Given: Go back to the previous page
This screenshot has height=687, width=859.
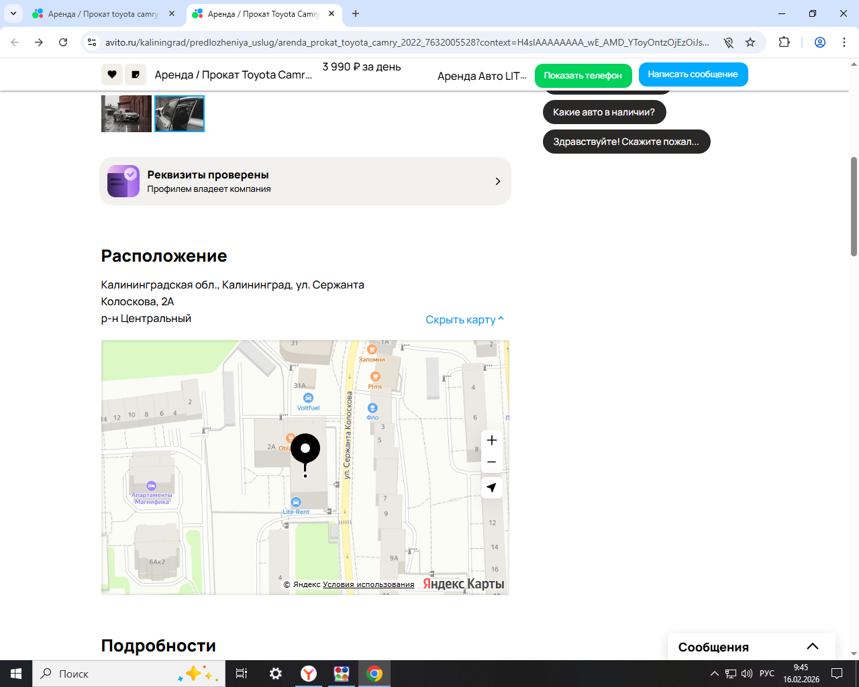Looking at the screenshot, I should point(15,42).
